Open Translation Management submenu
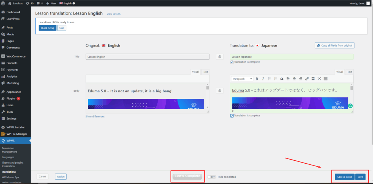Viewport: 373px width, 184px height. pos(9,150)
